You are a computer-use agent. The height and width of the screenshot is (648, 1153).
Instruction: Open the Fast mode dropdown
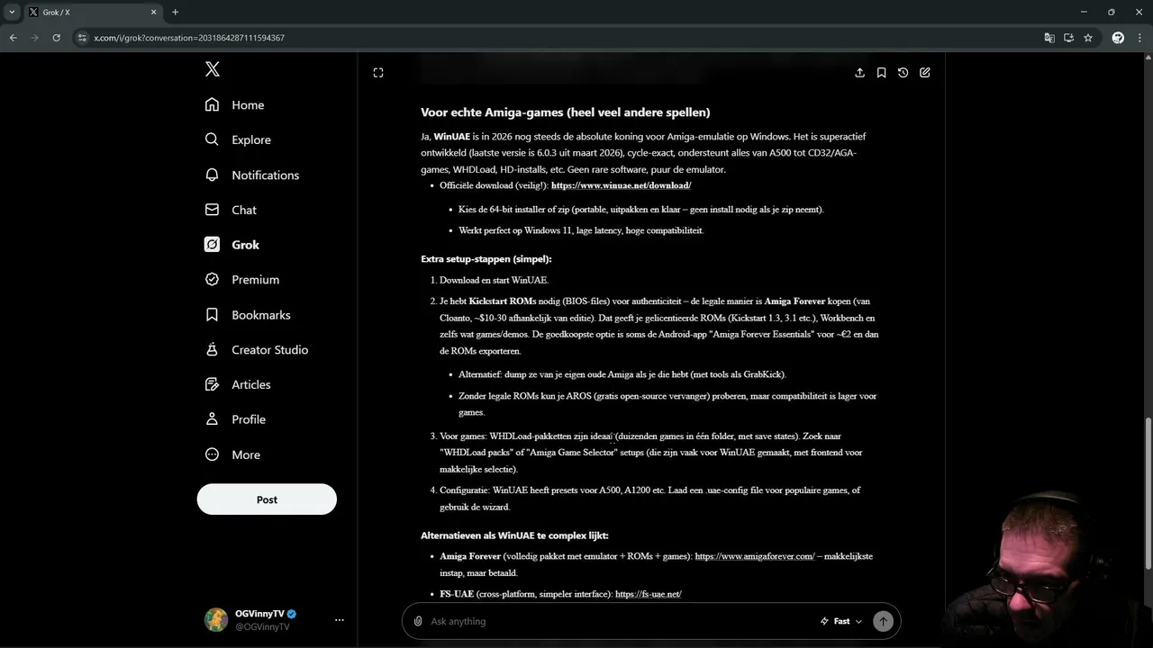point(841,621)
